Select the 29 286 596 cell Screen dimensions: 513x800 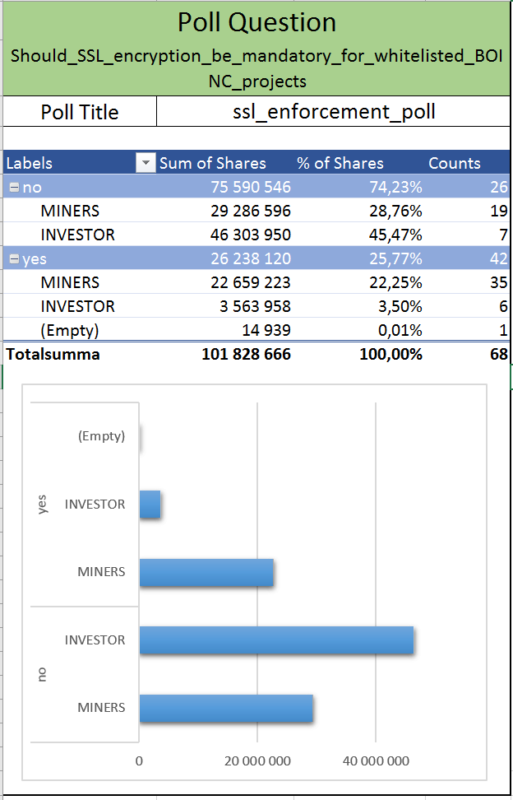pos(251,211)
